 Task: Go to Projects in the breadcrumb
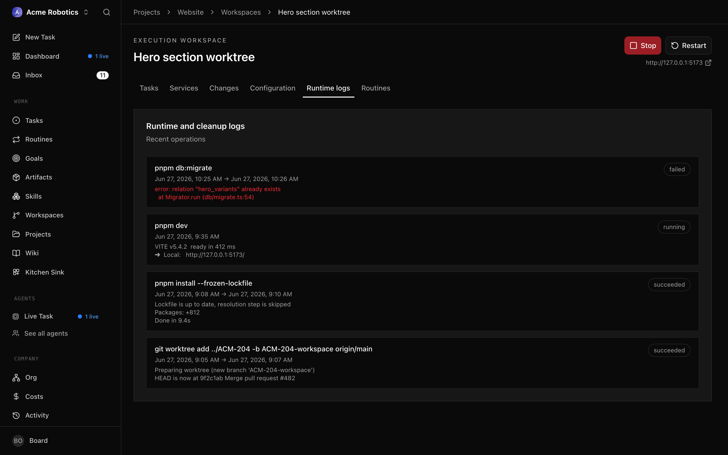(147, 12)
